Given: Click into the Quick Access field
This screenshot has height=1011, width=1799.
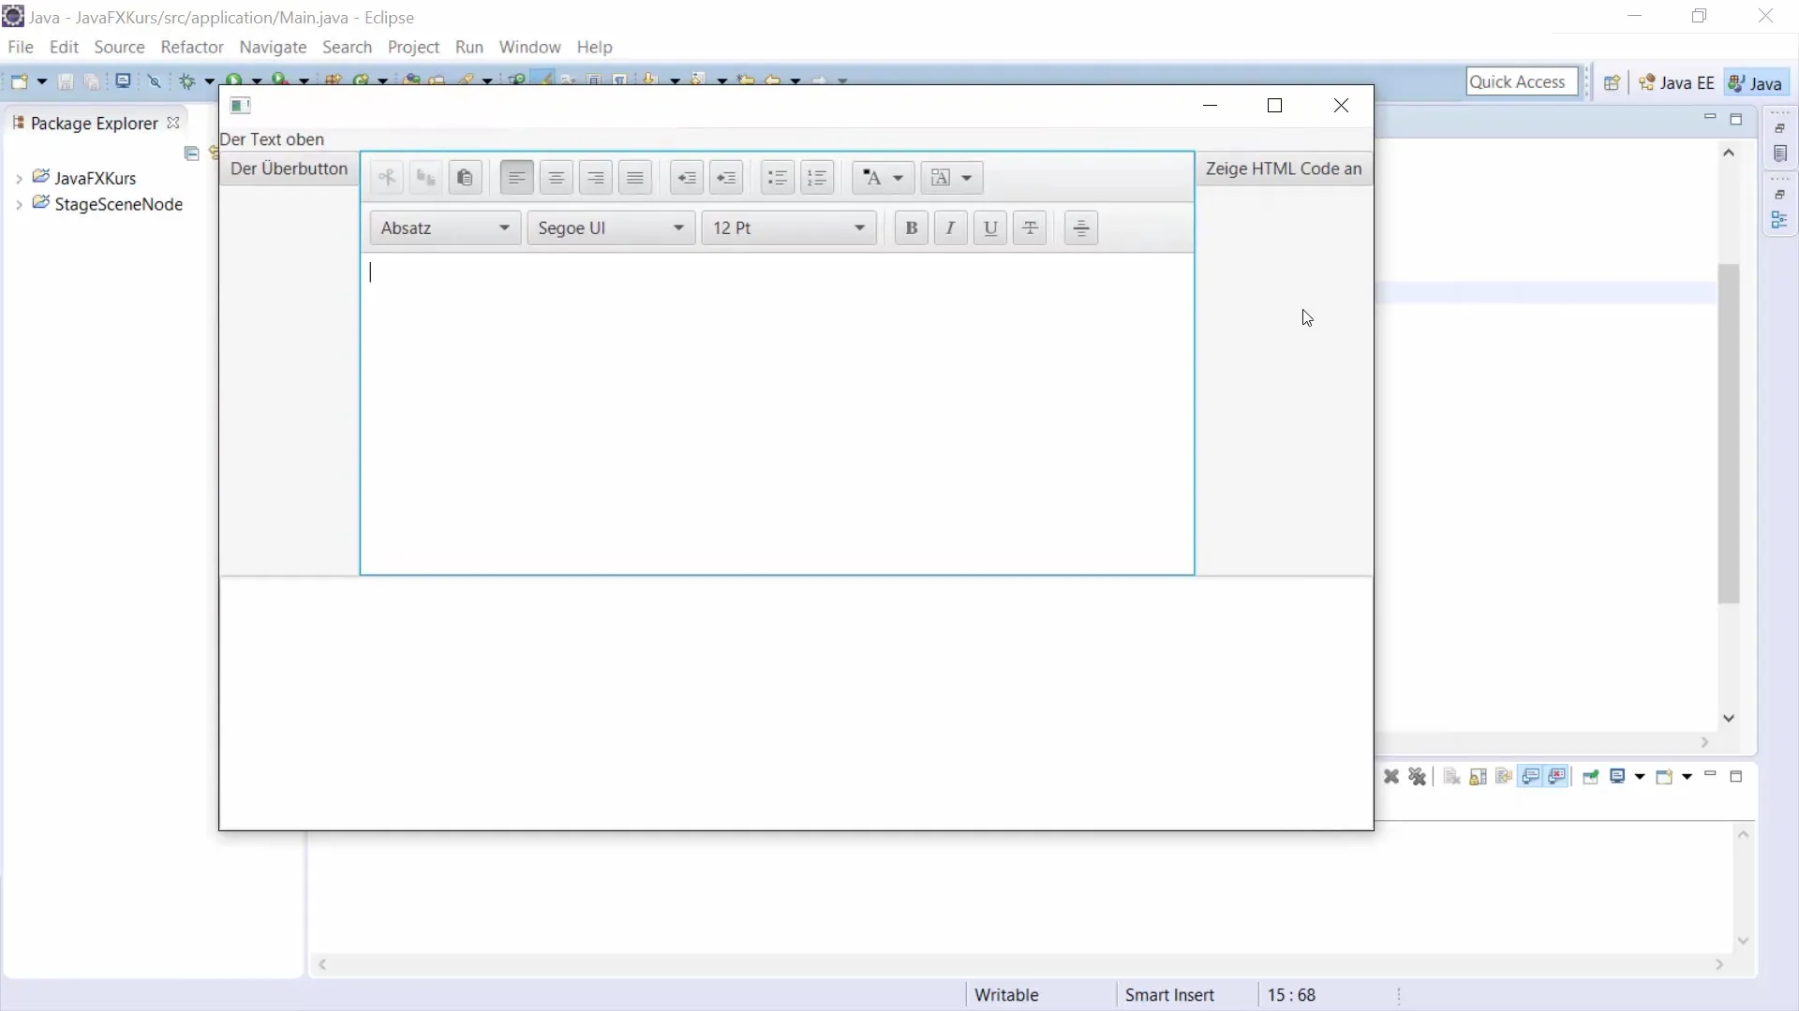Looking at the screenshot, I should coord(1522,81).
